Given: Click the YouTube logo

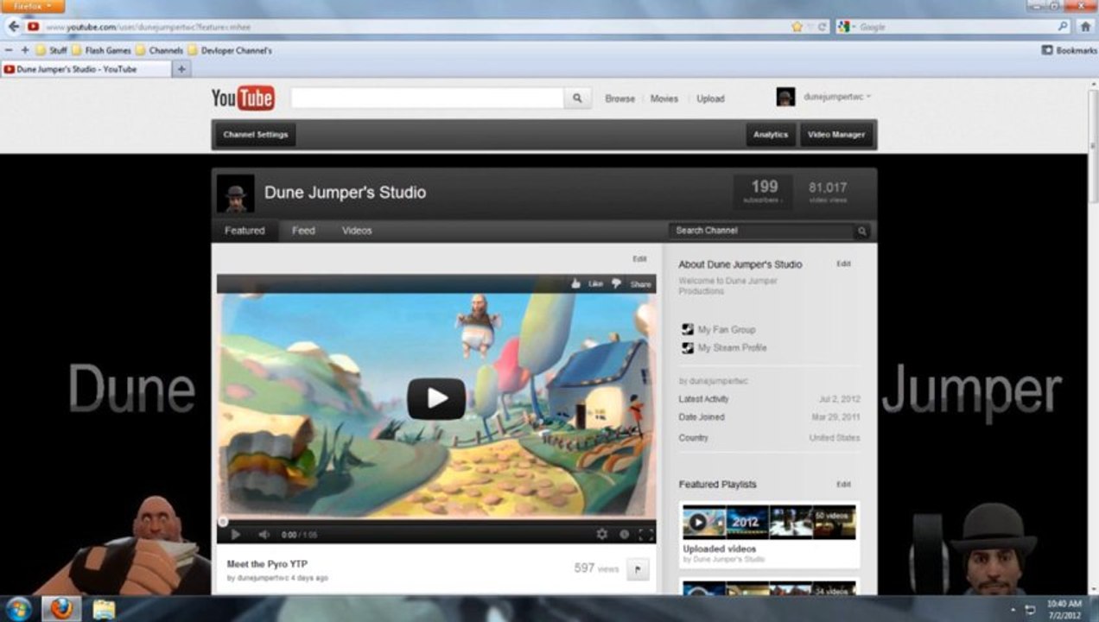Looking at the screenshot, I should coord(244,98).
